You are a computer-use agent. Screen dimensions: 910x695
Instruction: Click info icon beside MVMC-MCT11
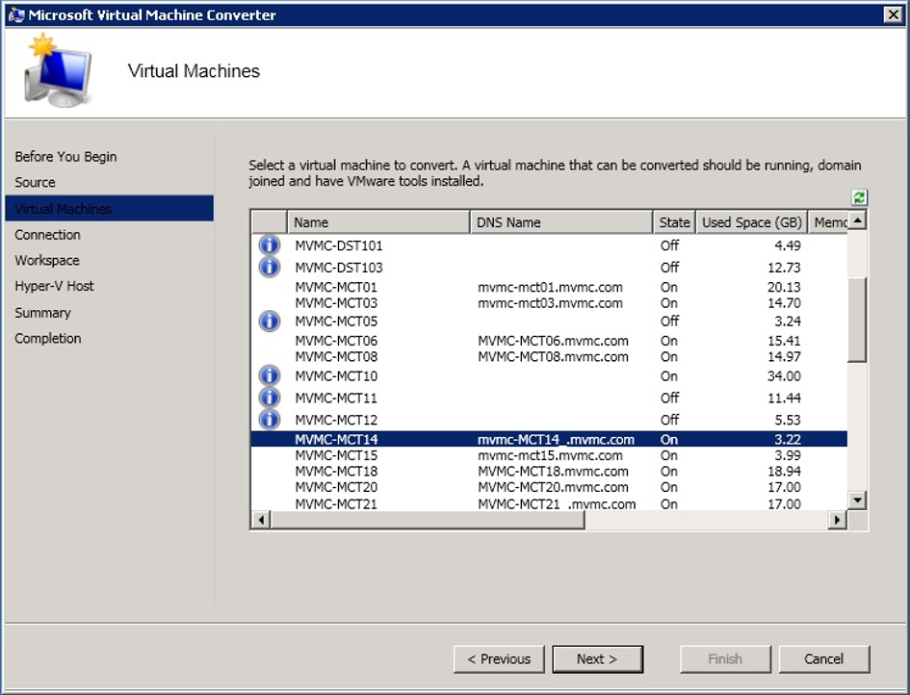270,398
